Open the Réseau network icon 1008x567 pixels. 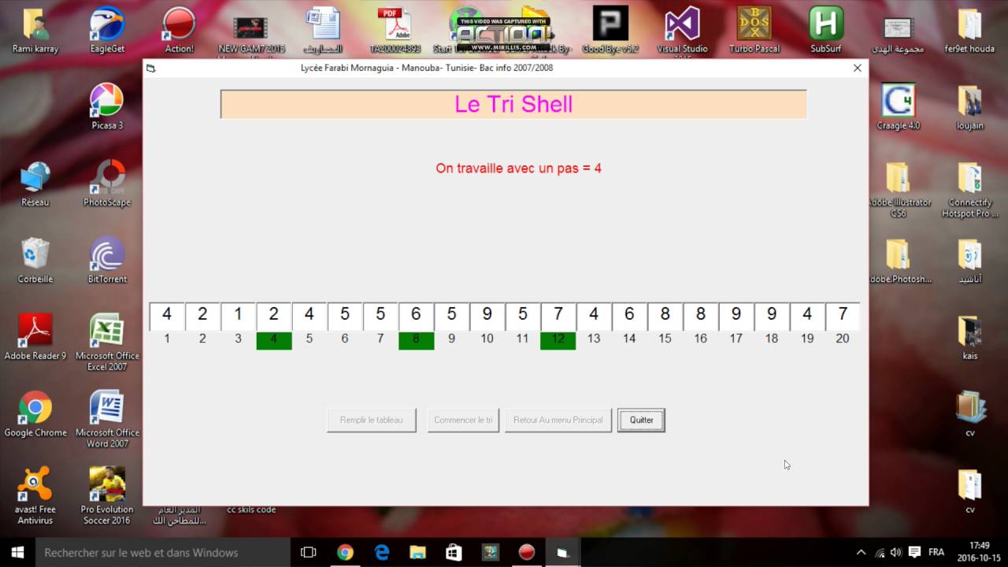(35, 184)
